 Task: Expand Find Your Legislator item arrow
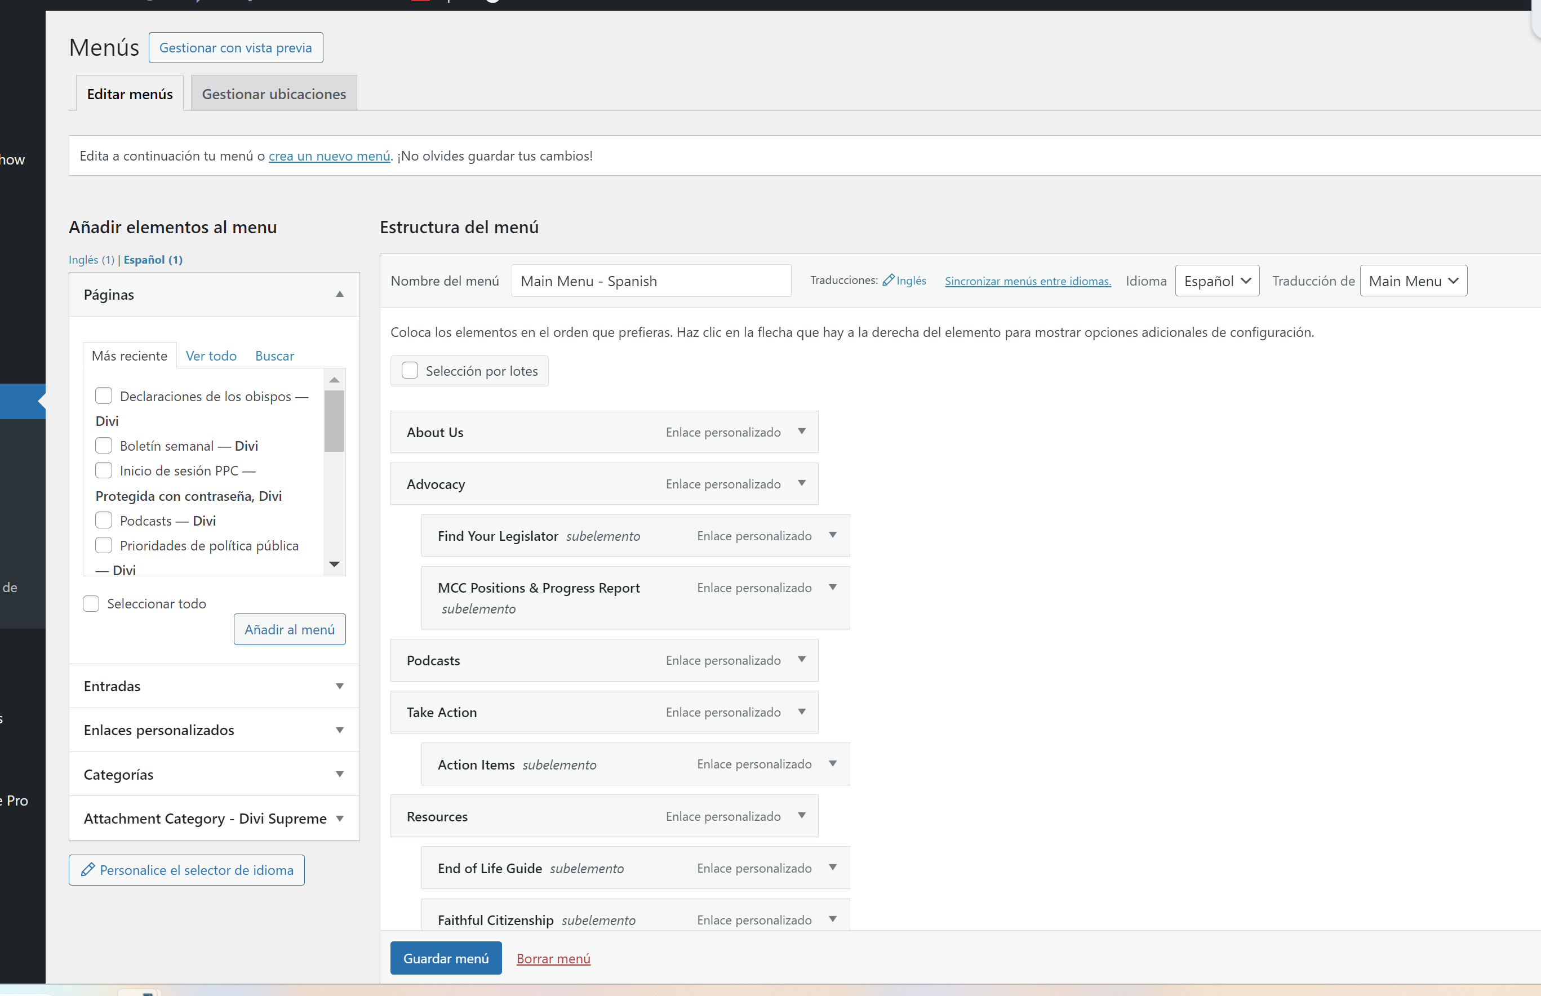pyautogui.click(x=832, y=535)
